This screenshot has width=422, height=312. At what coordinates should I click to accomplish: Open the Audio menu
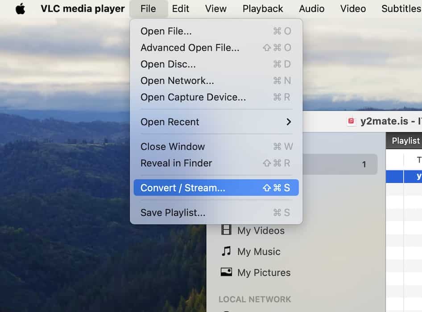(312, 9)
